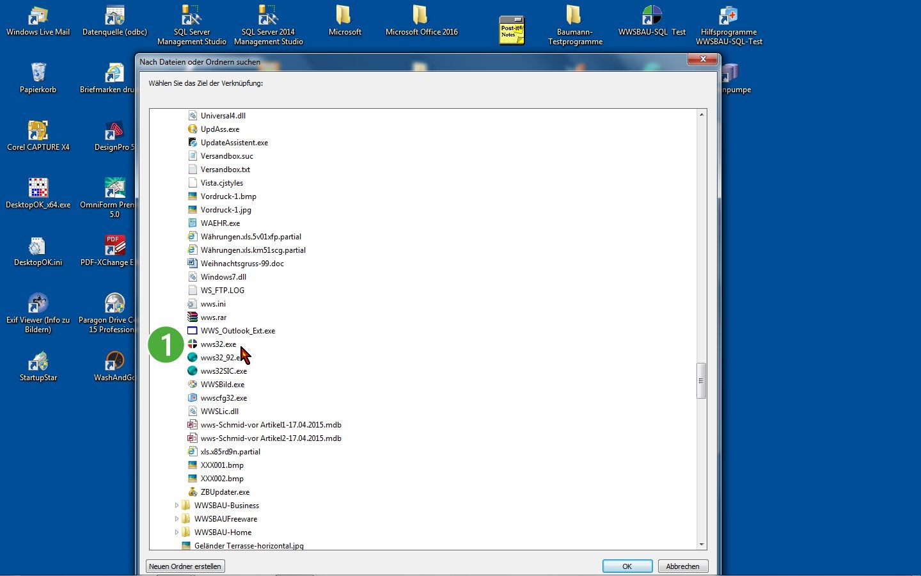Image resolution: width=921 pixels, height=576 pixels.
Task: Launch the WWSBAU-SQL Test shortcut
Action: point(652,21)
